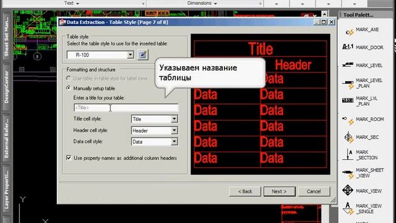Launch the Table Style dialog icon button
This screenshot has width=396, height=223.
[143, 55]
